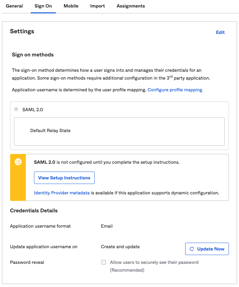Click the Sign on methods heading
The image size is (239, 287).
click(x=33, y=55)
